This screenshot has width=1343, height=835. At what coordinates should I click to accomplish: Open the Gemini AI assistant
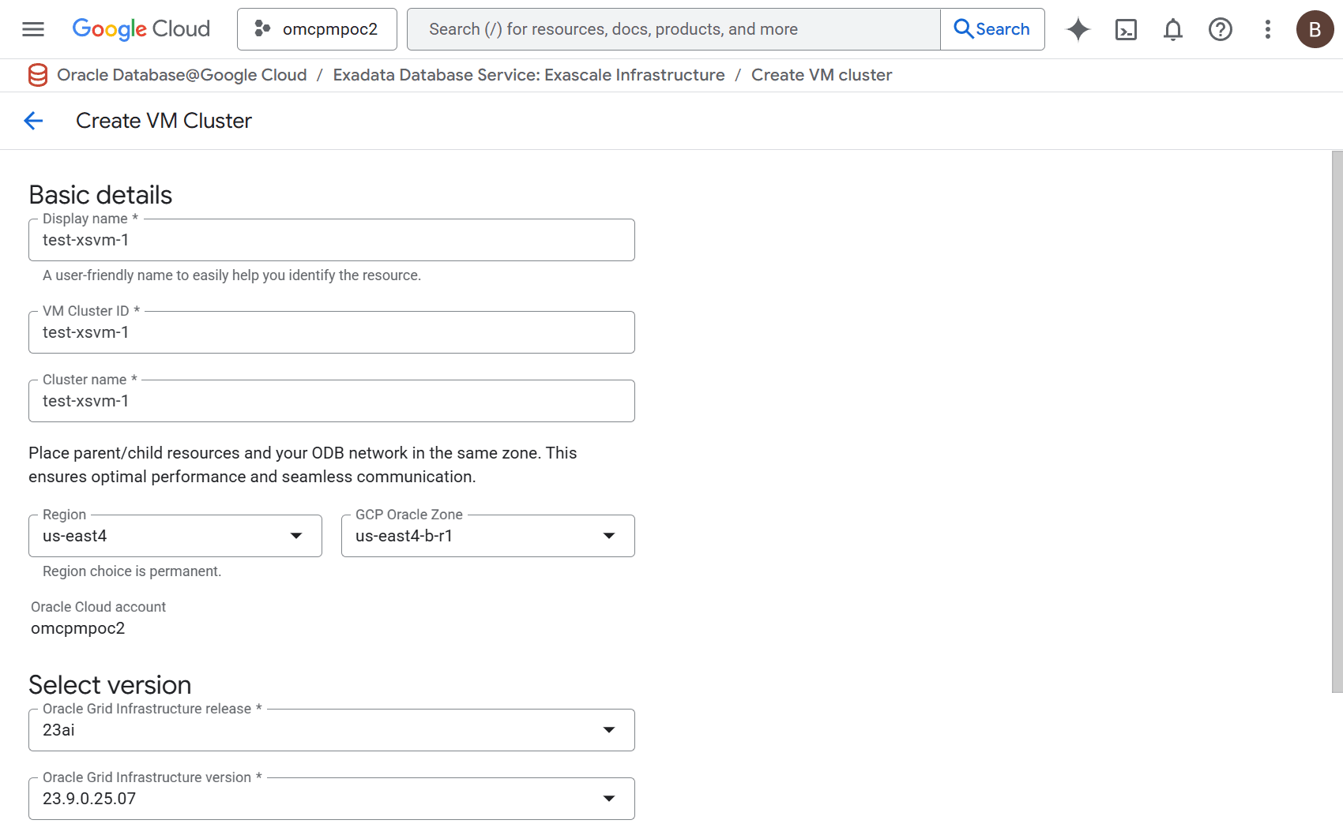tap(1078, 29)
